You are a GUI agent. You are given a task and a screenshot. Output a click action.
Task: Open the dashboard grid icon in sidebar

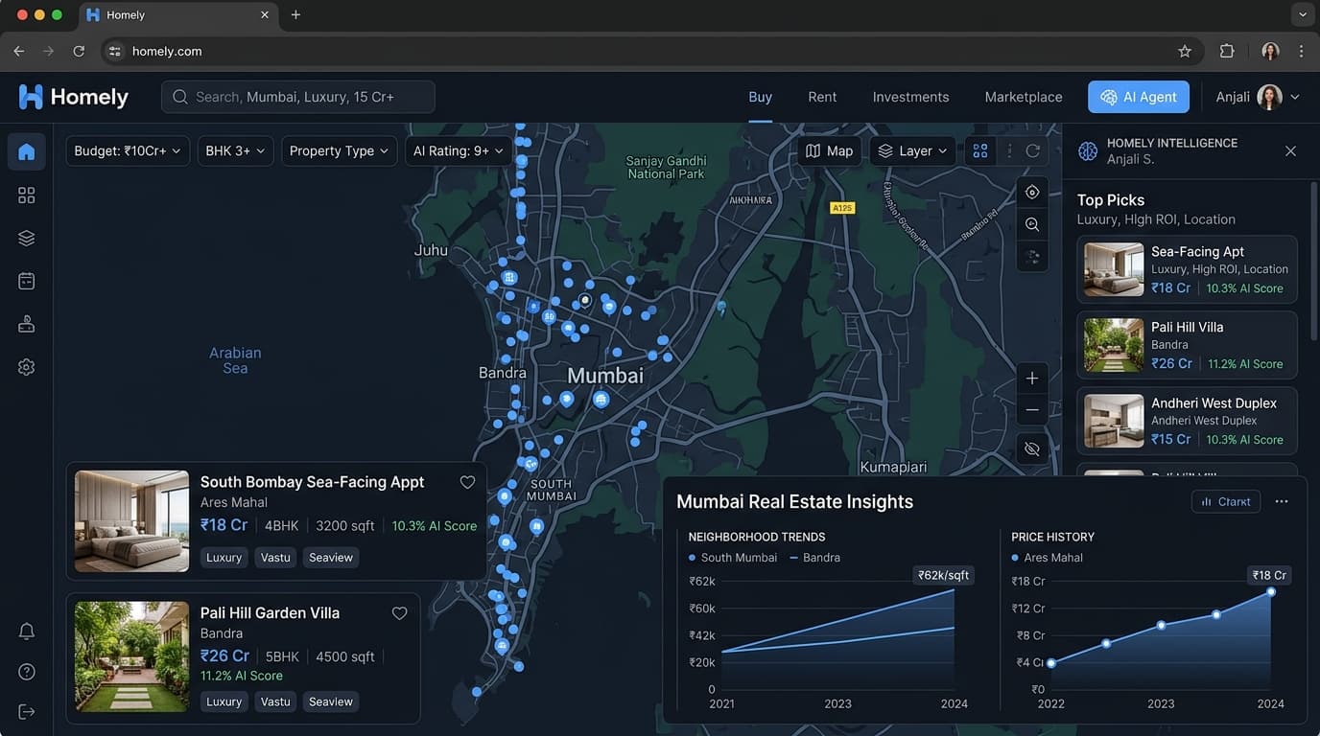coord(27,195)
